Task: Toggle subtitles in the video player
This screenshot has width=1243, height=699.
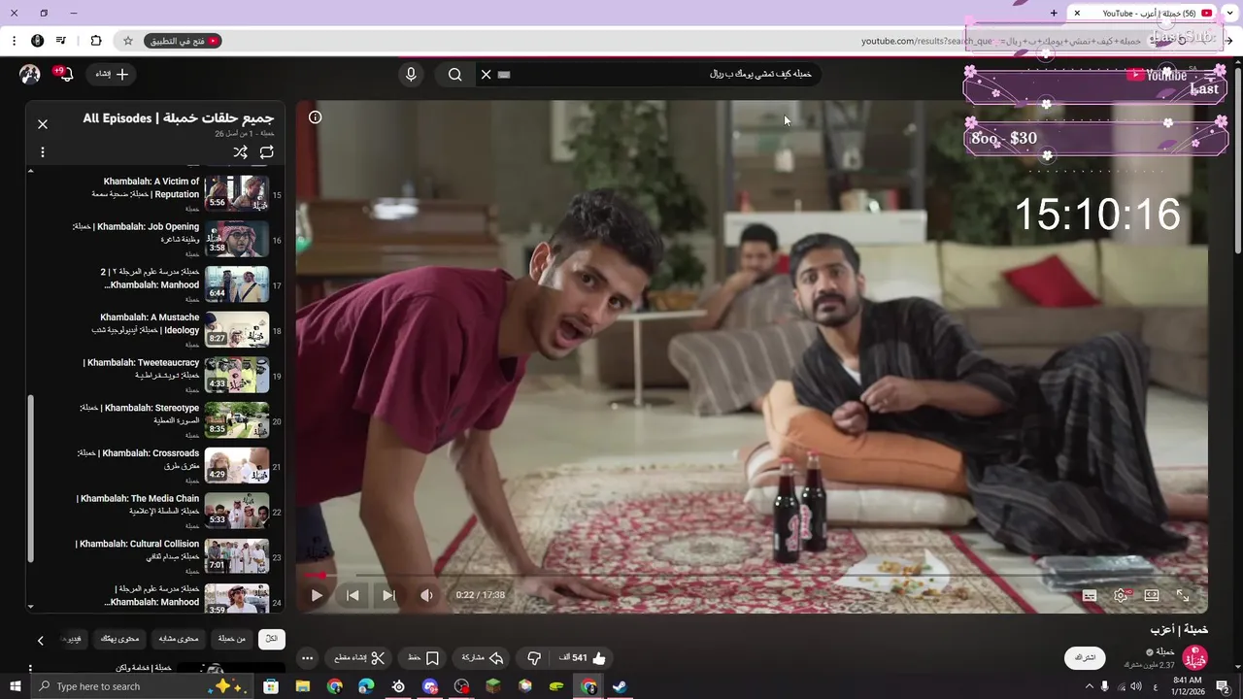Action: coord(1090,595)
